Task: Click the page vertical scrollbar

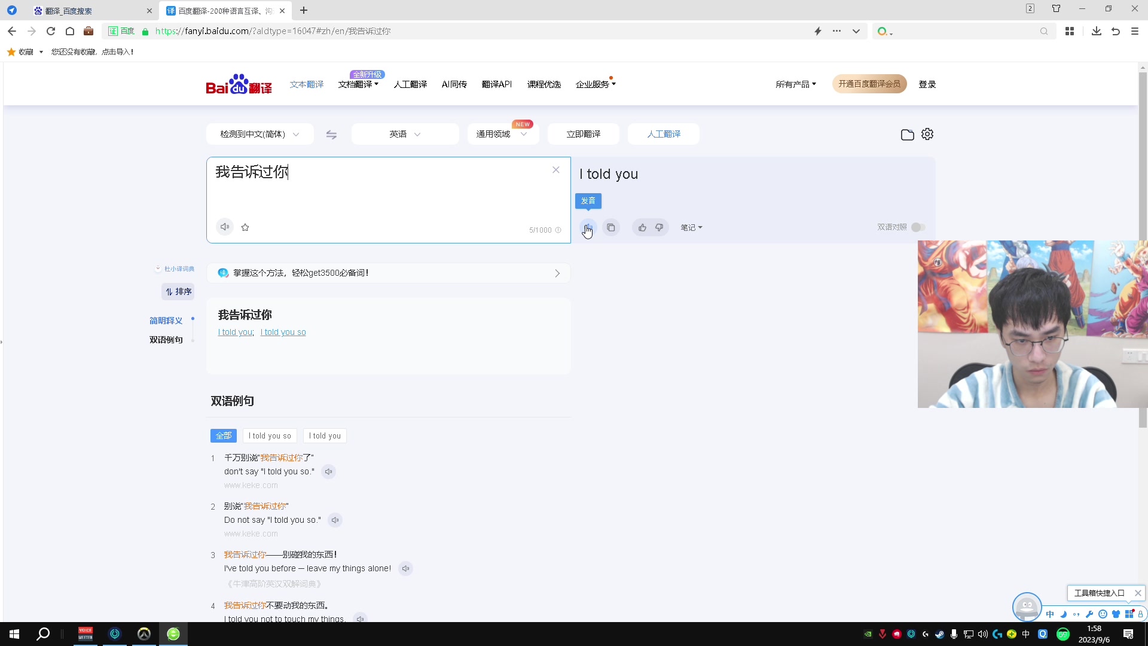Action: pyautogui.click(x=1143, y=250)
